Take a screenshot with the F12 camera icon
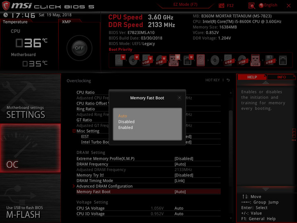 [x=221, y=6]
